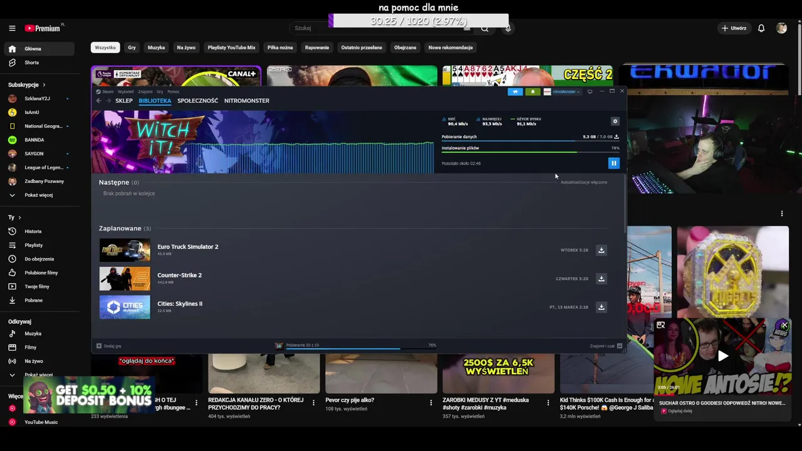Select the Ostatnio przesłane chip
This screenshot has width=802, height=451.
(x=362, y=48)
